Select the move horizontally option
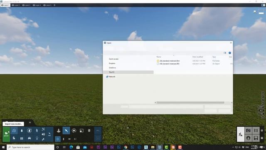The height and width of the screenshot is (150, 266). [69, 139]
